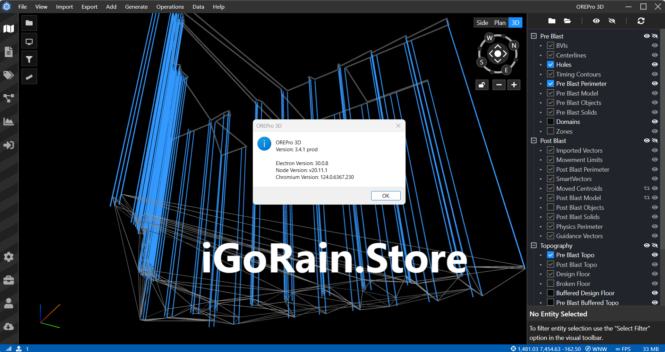The width and height of the screenshot is (665, 352).
Task: Click the select filter funnel icon
Action: [x=29, y=58]
